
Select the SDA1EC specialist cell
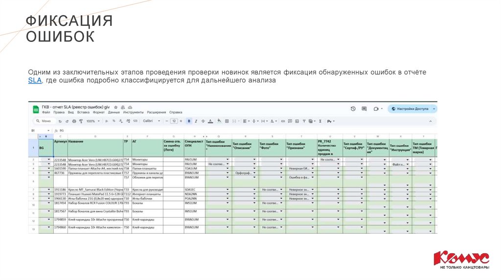click(x=194, y=190)
